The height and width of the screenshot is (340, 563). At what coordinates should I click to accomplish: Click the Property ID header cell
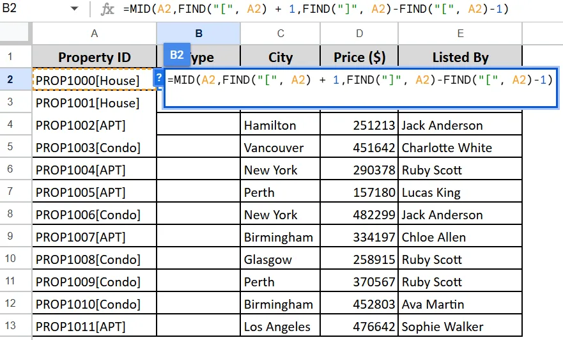95,57
